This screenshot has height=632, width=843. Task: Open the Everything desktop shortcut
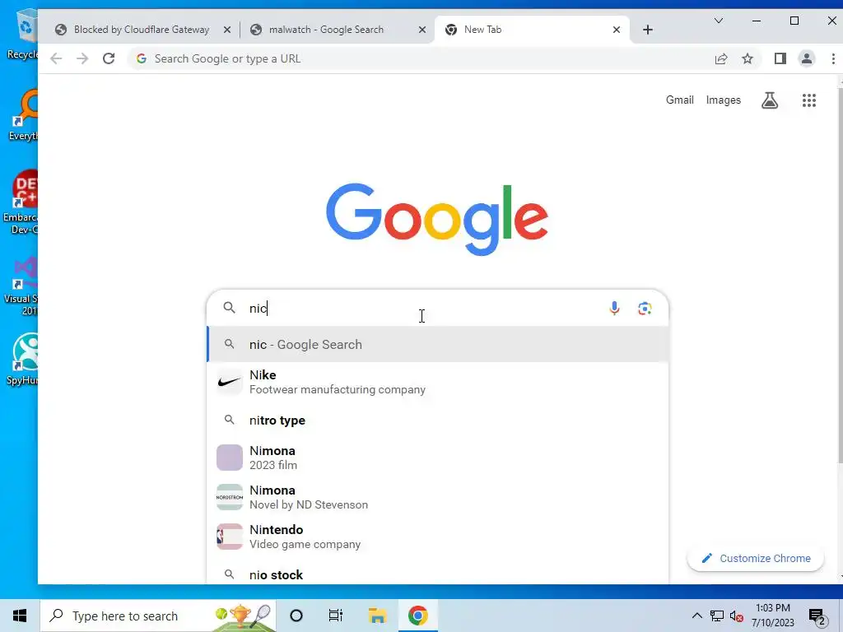(x=22, y=115)
